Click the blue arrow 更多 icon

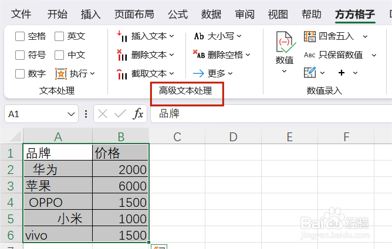click(198, 74)
